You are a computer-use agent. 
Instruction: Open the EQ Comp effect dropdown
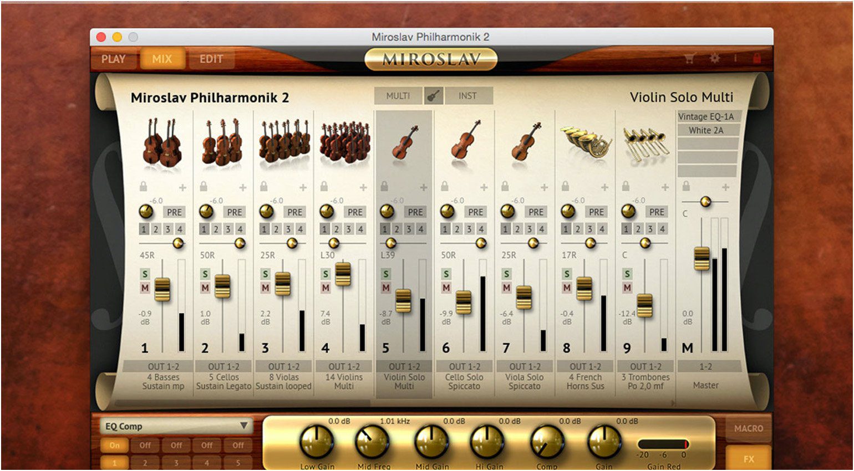pos(176,426)
